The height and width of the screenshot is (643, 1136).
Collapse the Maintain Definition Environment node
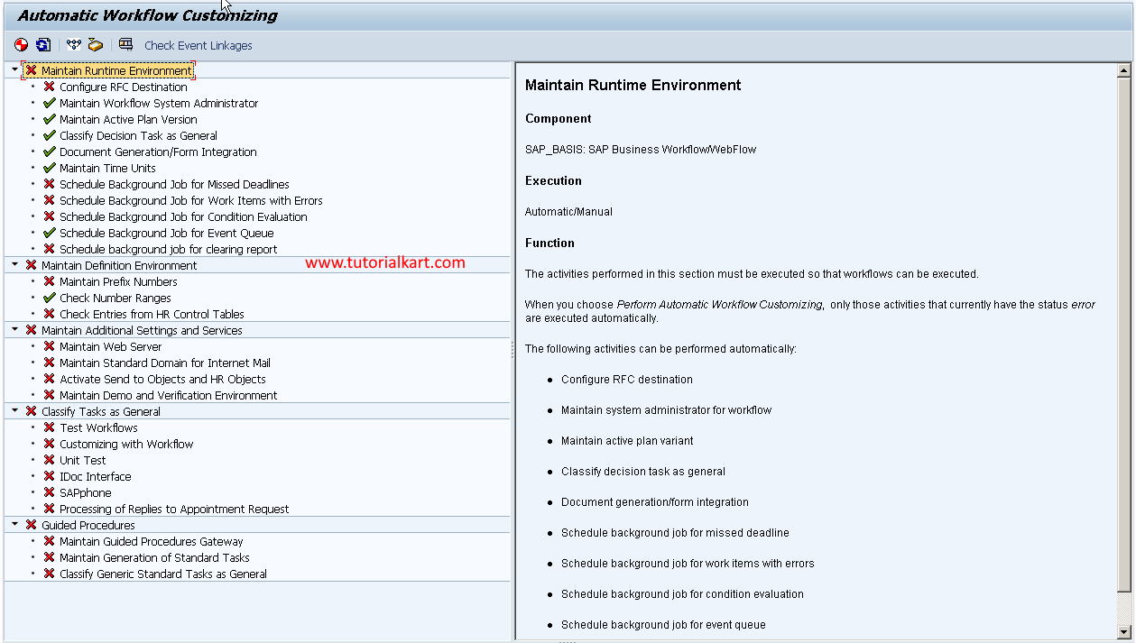(13, 265)
